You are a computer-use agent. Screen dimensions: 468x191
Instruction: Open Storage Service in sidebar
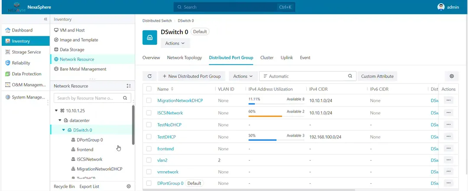(x=26, y=52)
